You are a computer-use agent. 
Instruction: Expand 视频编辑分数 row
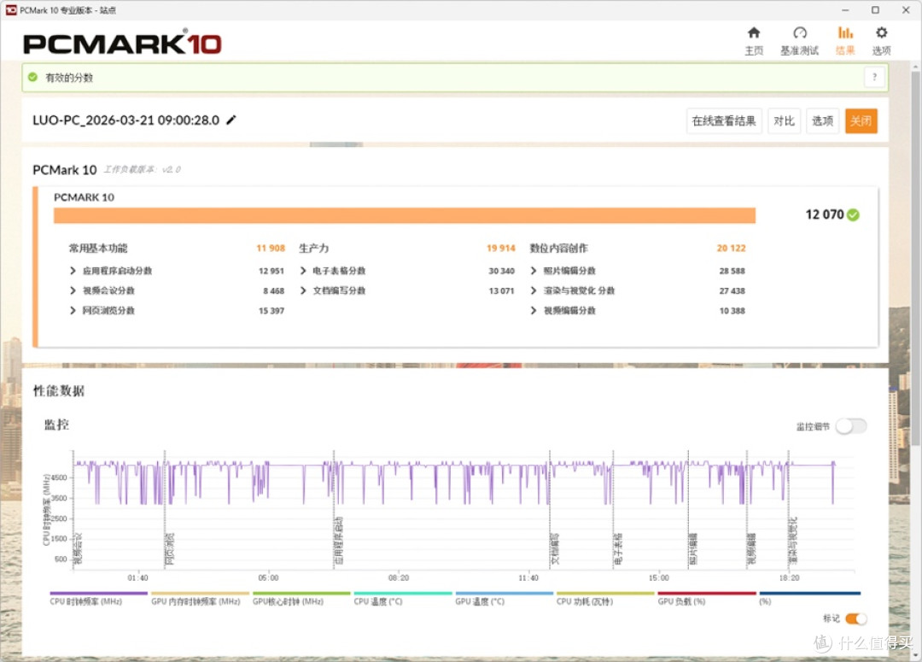point(534,311)
